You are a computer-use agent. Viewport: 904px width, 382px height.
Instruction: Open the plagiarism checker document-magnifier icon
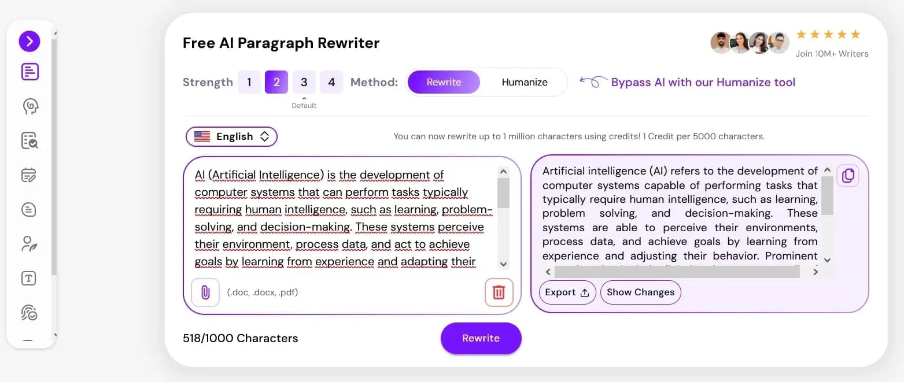(x=29, y=140)
